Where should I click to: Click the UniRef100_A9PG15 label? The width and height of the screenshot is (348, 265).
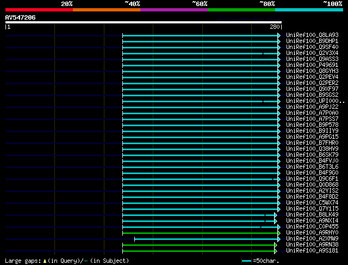(x=312, y=137)
